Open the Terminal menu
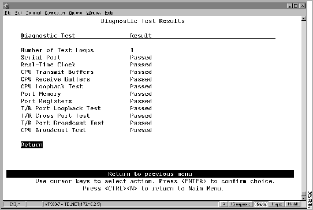This screenshot has height=210, width=313. click(33, 13)
